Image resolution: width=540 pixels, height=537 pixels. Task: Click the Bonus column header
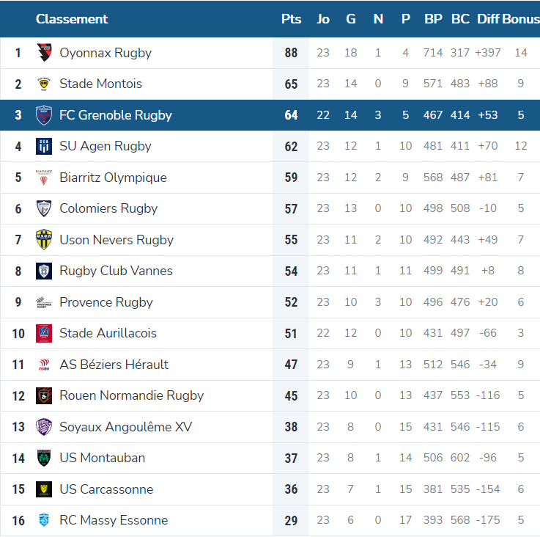[x=521, y=19]
